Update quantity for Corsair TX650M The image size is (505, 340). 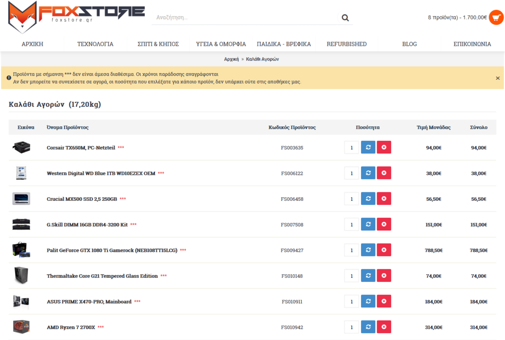click(x=368, y=147)
